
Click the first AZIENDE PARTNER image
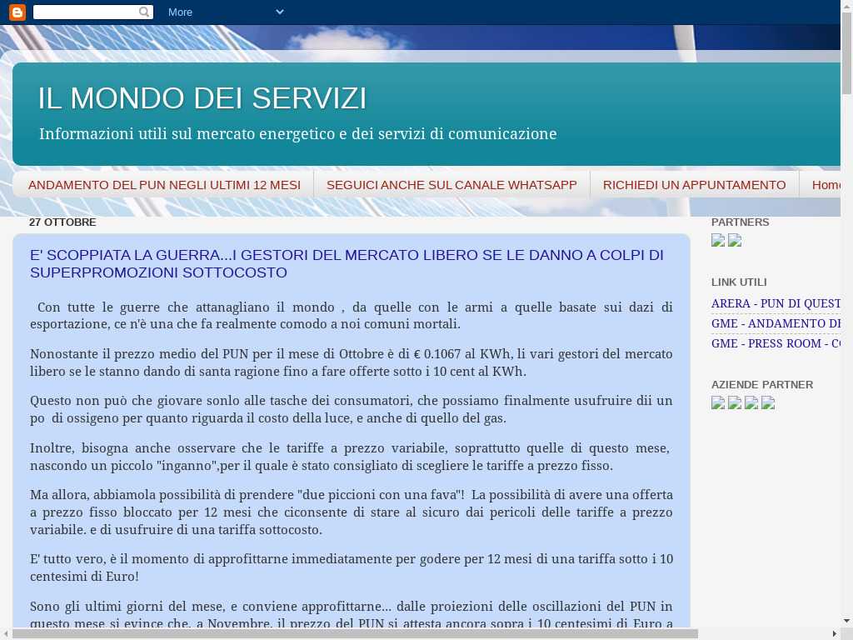tap(718, 403)
